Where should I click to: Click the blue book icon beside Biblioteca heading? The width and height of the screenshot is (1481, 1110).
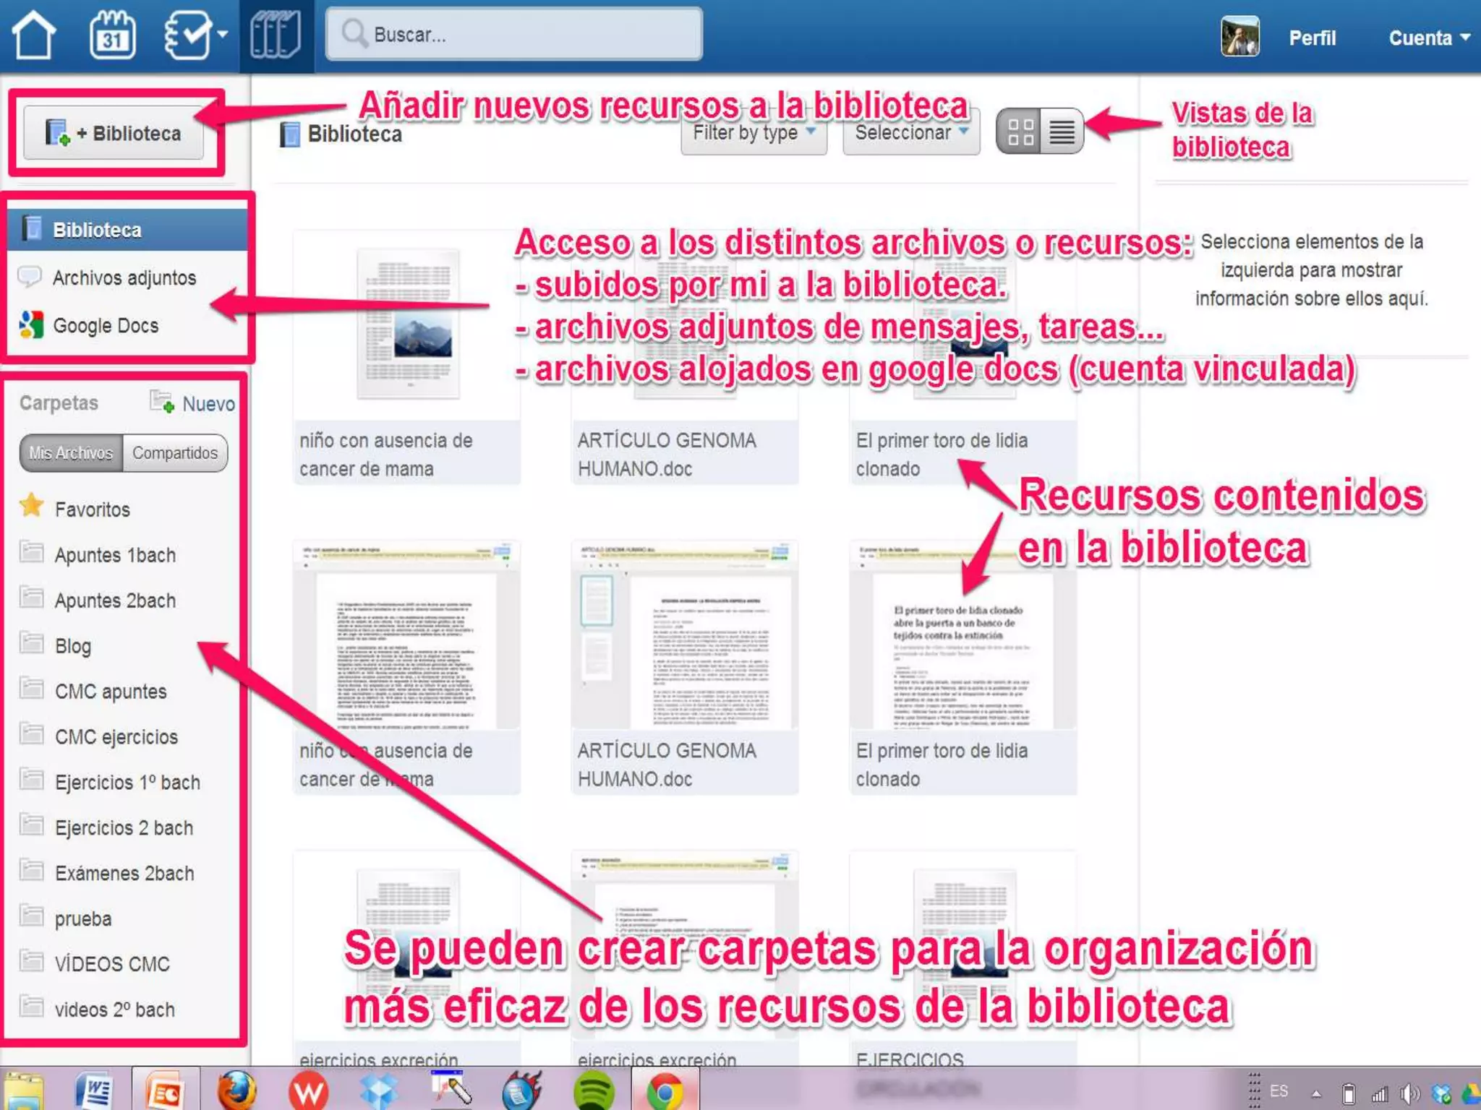click(289, 134)
